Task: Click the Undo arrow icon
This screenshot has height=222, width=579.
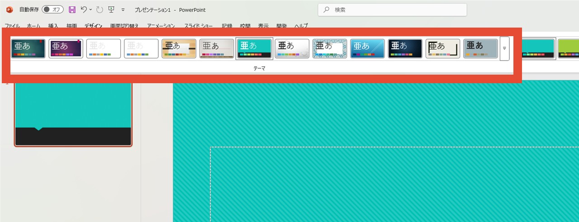Action: pyautogui.click(x=83, y=9)
